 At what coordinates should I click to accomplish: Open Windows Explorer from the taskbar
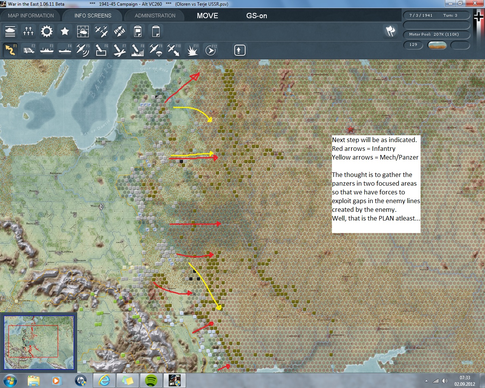coord(34,380)
